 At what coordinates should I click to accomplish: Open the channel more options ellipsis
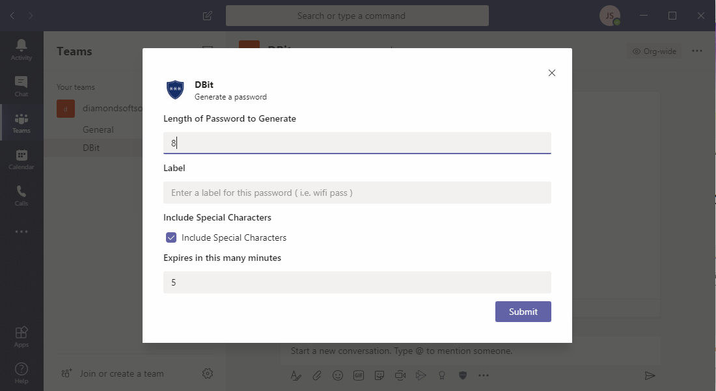click(x=697, y=51)
